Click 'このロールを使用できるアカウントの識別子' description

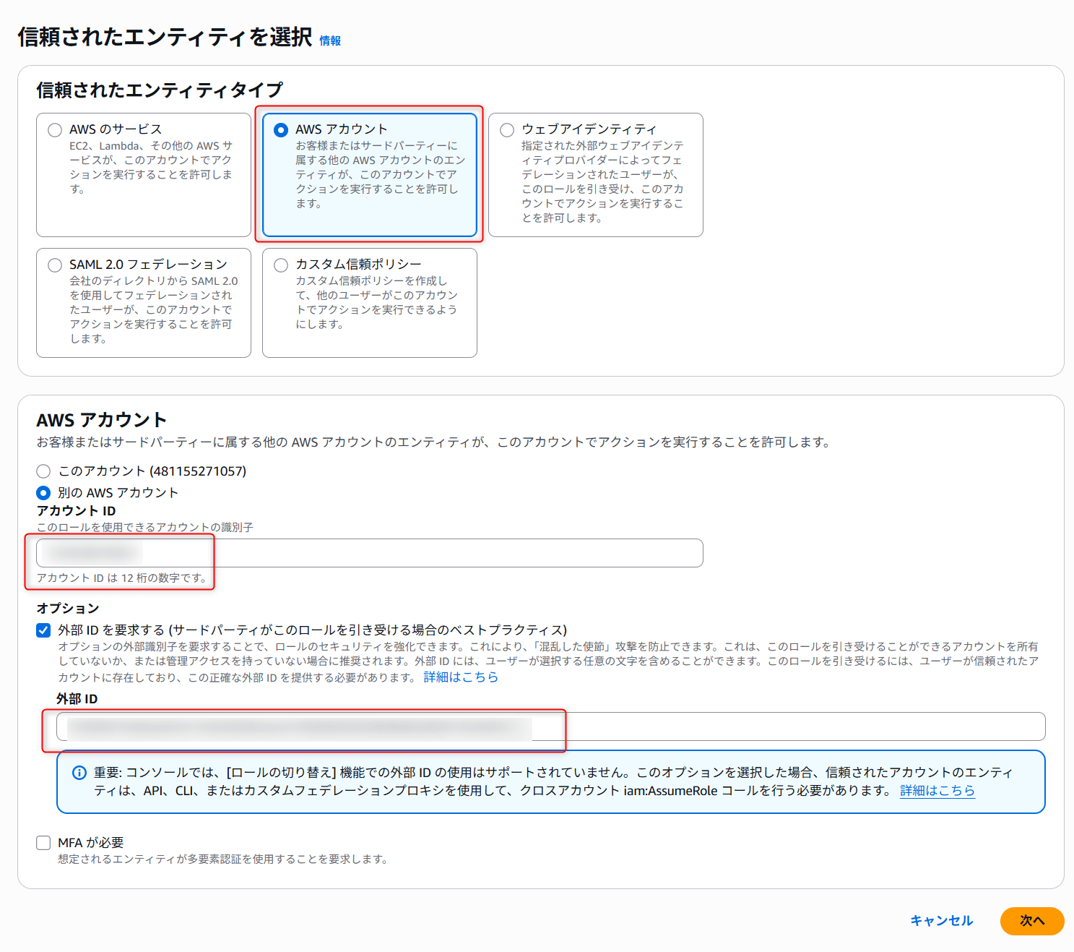145,528
